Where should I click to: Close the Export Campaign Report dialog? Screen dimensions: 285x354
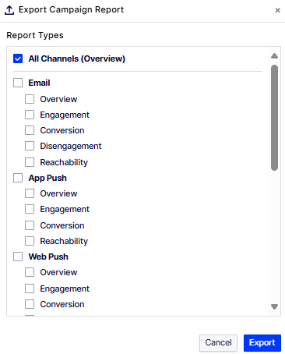point(277,10)
